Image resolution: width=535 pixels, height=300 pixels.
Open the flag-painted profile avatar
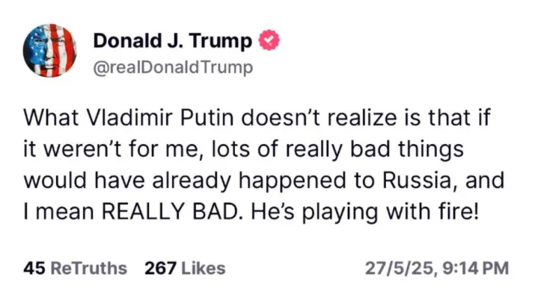pyautogui.click(x=50, y=51)
